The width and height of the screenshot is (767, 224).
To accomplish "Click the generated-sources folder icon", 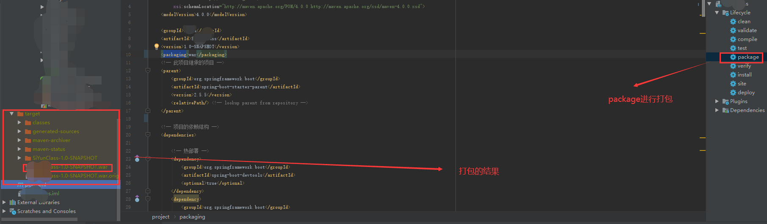I will [x=28, y=131].
